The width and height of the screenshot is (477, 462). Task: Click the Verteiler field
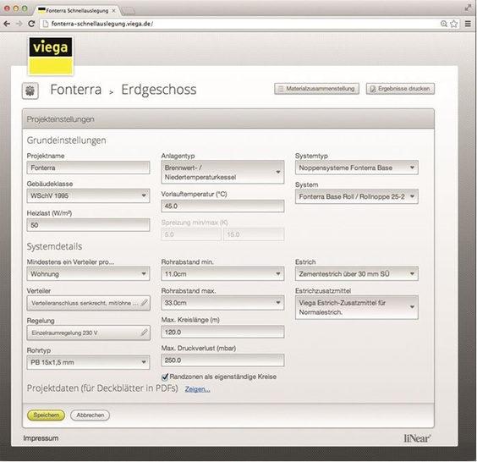tap(88, 303)
